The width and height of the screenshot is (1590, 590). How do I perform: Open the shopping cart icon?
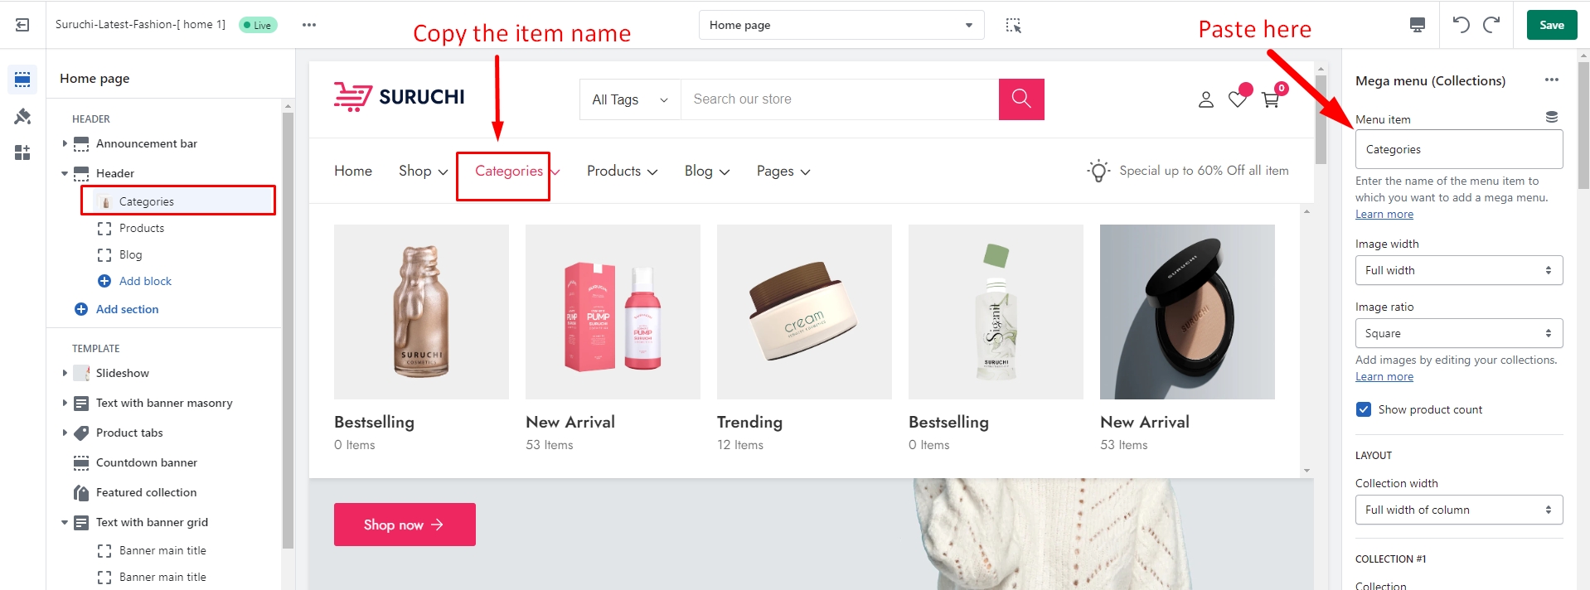[1270, 100]
